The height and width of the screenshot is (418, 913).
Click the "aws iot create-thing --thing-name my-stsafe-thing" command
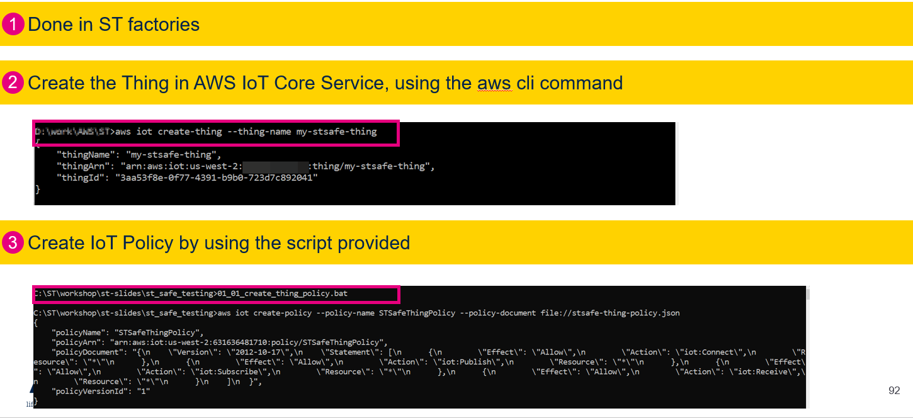[246, 132]
